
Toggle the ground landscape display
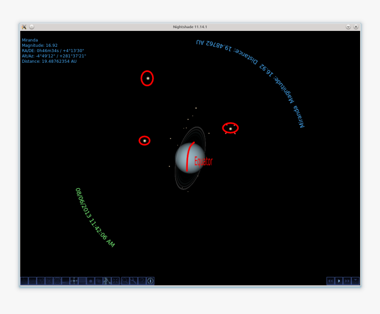66,280
